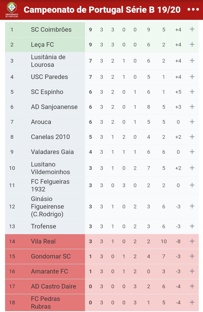
Task: Expand Leça FC details with plus
Action: click(192, 44)
